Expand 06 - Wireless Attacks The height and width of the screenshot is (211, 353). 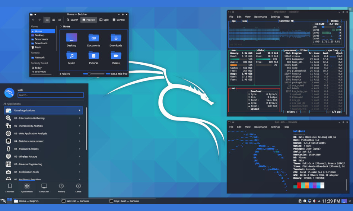[43, 156]
